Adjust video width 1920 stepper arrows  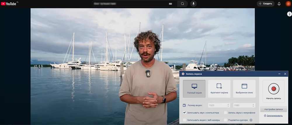228,105
